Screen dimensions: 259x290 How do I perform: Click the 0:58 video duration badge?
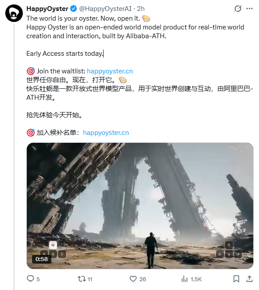pos(42,259)
